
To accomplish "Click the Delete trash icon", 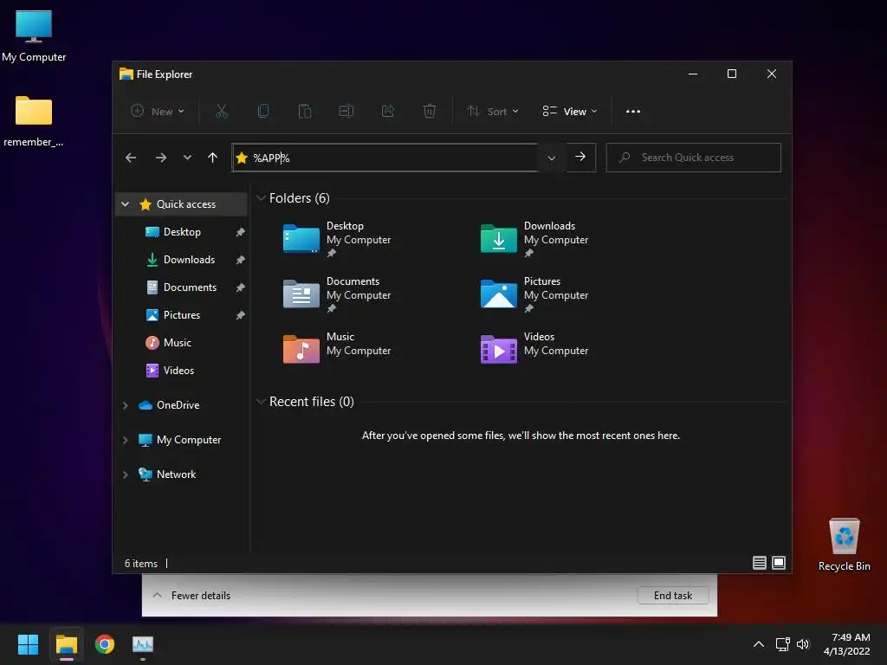I will pyautogui.click(x=430, y=112).
